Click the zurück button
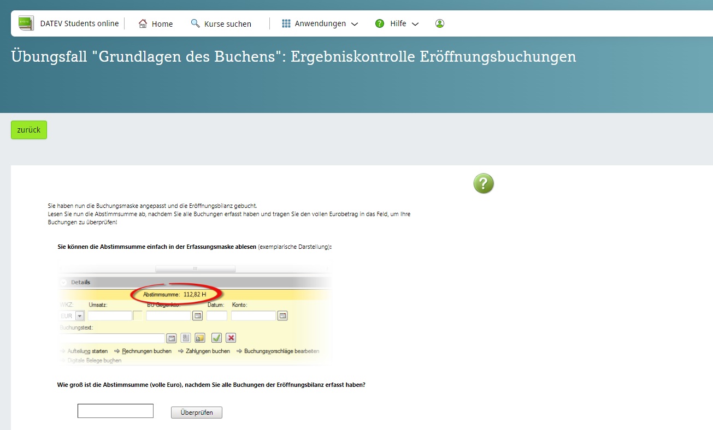 click(28, 130)
